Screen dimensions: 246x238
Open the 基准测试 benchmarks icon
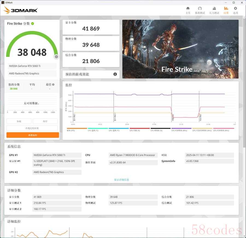coord(200,10)
